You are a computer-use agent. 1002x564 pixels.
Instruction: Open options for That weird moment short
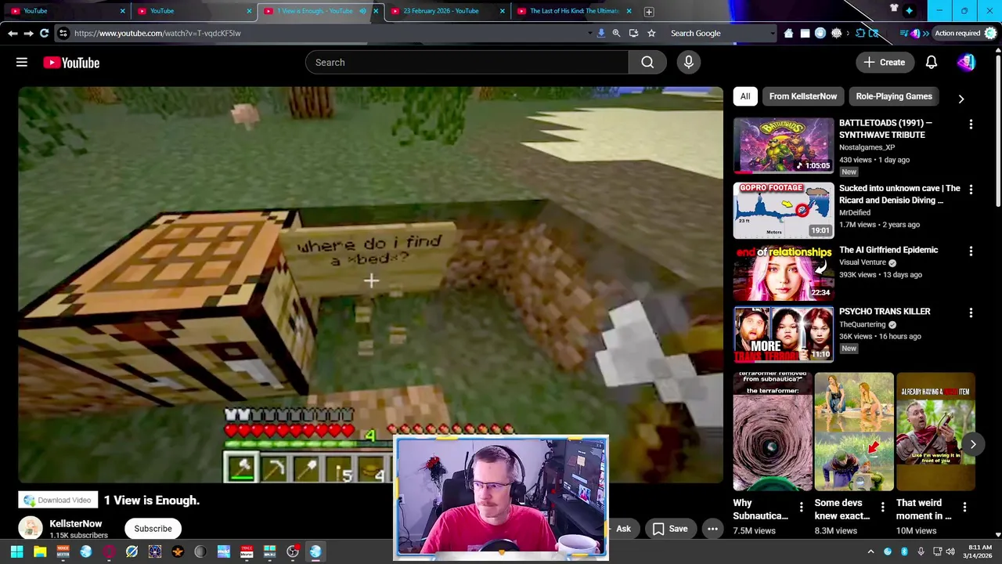(x=964, y=508)
